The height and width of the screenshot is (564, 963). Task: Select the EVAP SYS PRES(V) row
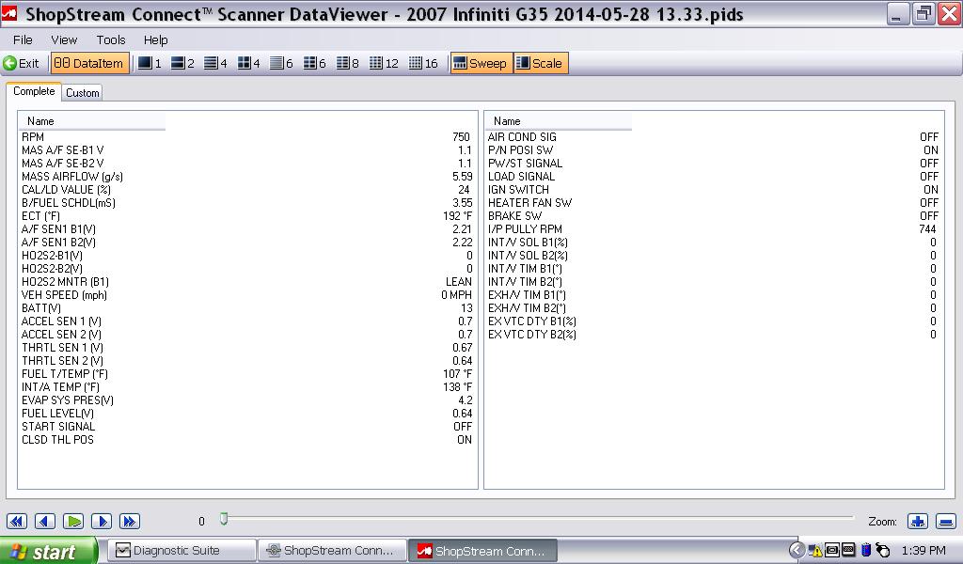pos(247,400)
